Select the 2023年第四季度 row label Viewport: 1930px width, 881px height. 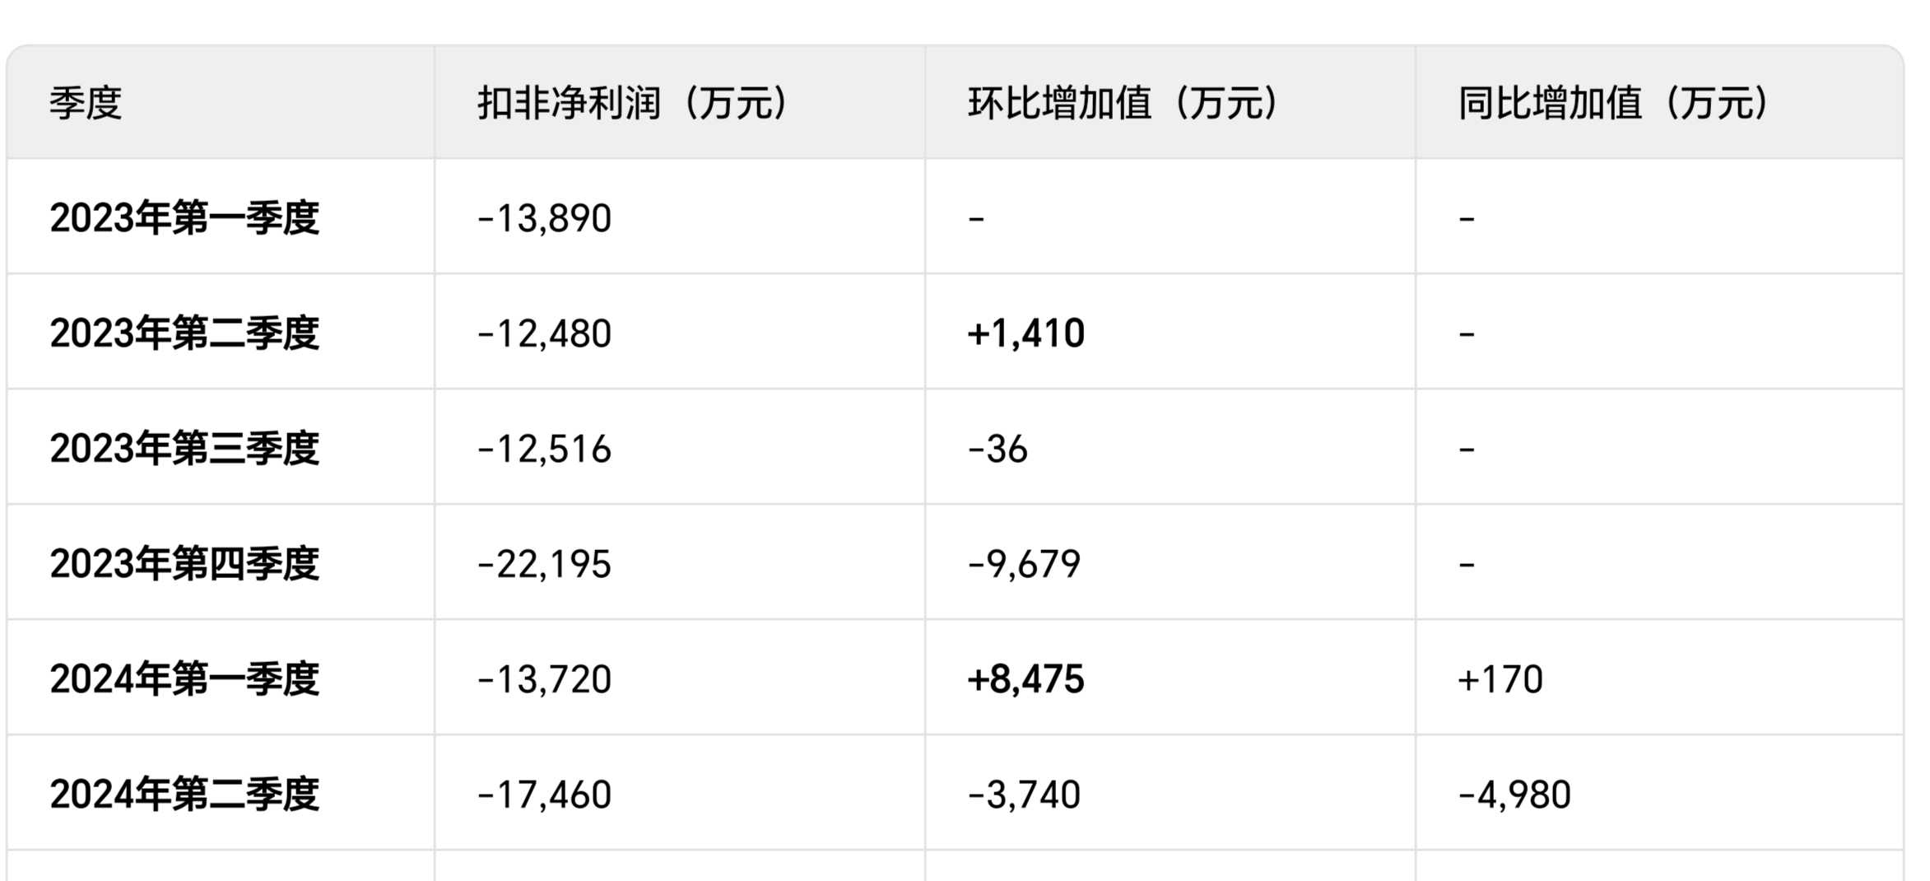(x=184, y=564)
